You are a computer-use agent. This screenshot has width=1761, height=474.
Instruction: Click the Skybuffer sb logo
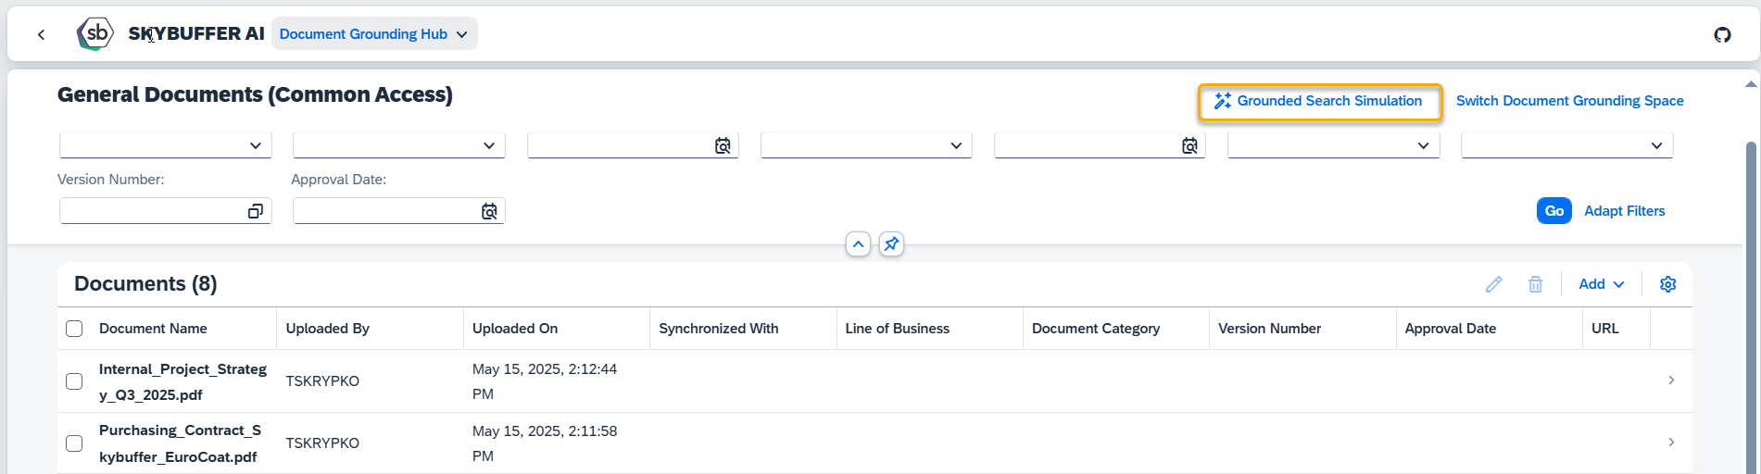(94, 33)
